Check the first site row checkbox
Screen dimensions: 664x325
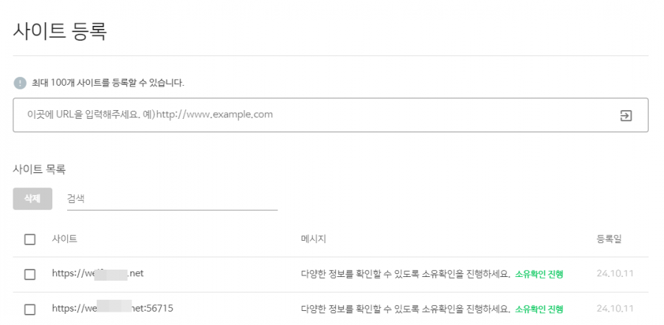coord(30,275)
